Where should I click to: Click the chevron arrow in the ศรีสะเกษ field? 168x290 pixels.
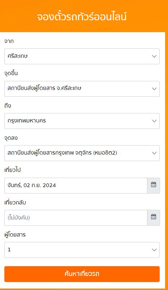pyautogui.click(x=154, y=56)
